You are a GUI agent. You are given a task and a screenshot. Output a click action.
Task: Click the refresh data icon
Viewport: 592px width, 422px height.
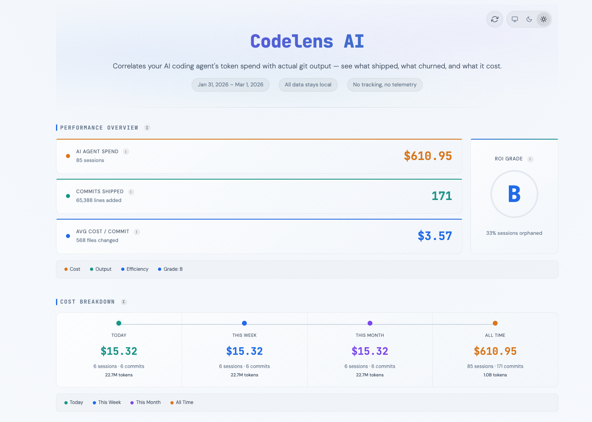click(x=494, y=19)
